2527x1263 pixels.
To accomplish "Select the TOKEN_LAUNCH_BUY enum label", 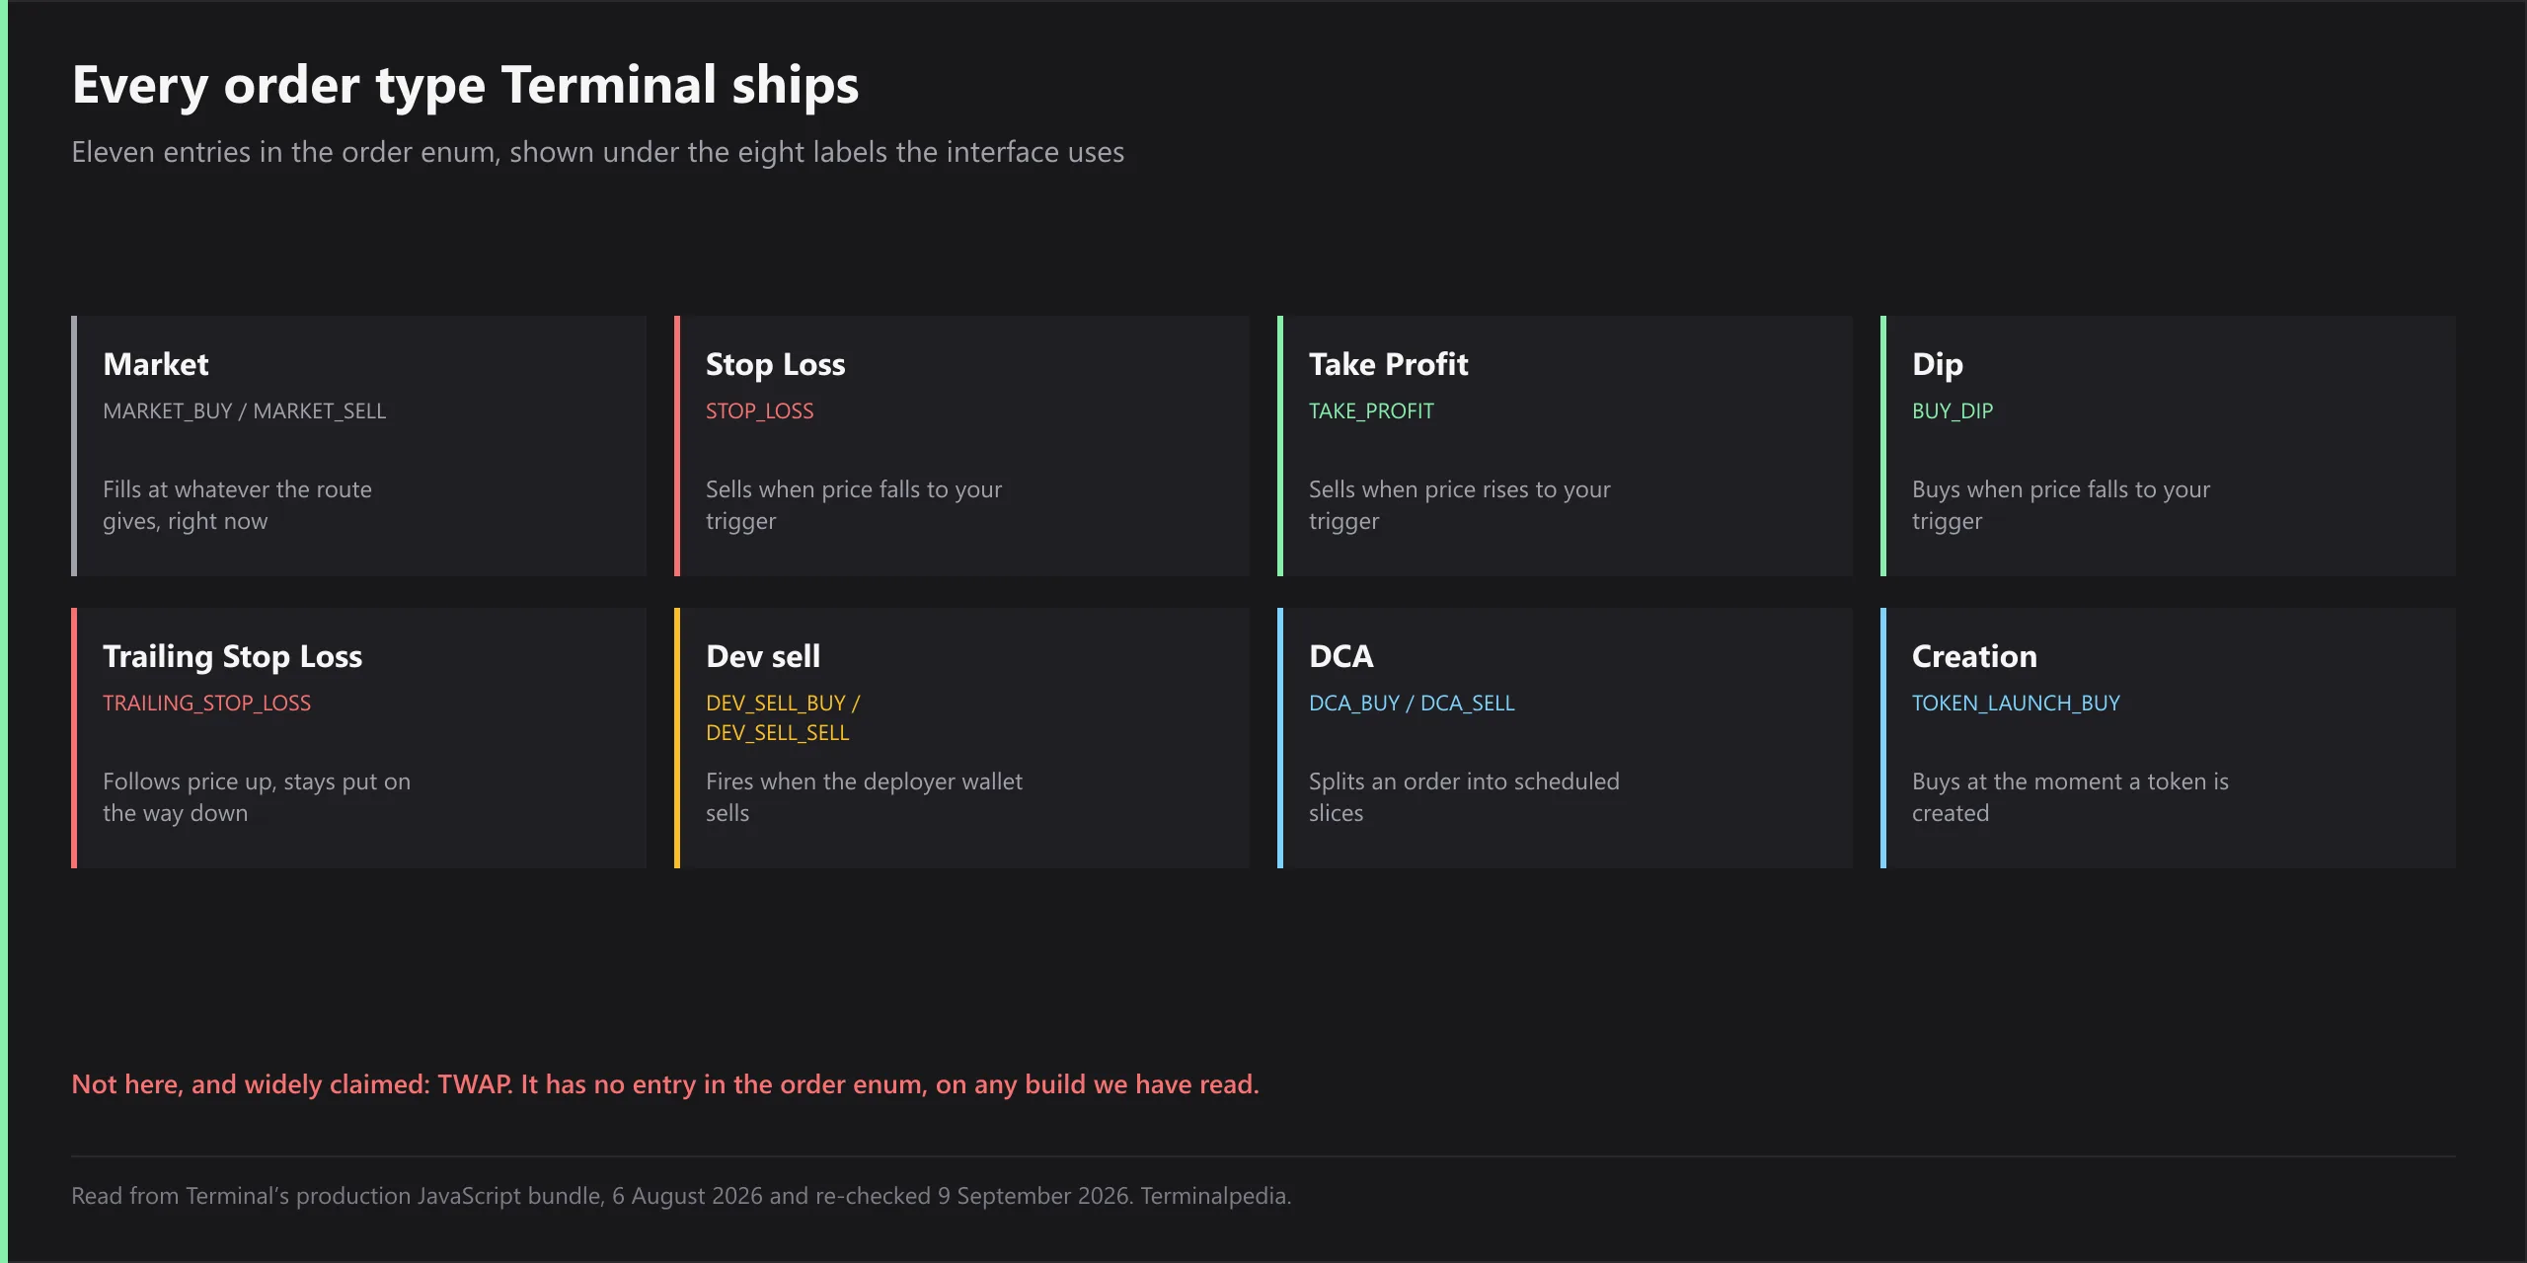I will point(2016,703).
